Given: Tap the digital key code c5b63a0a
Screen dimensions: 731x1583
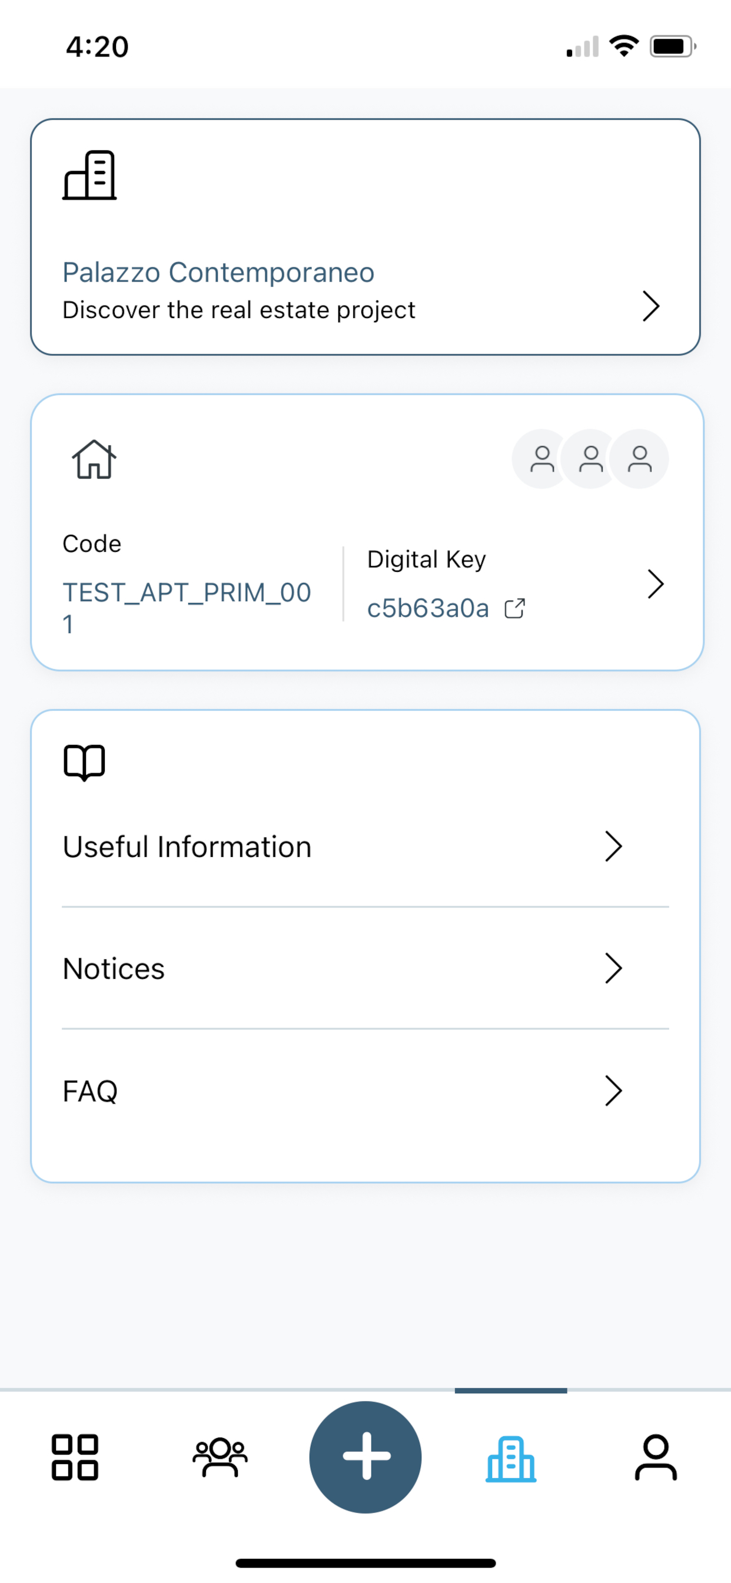Looking at the screenshot, I should [428, 608].
